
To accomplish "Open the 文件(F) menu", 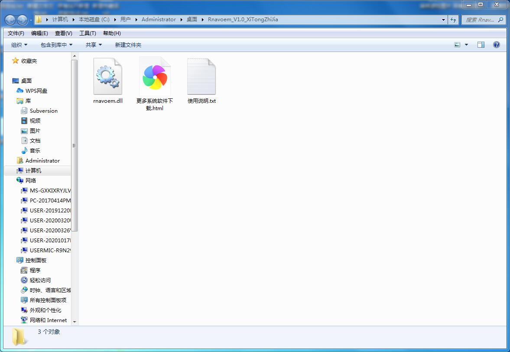I will coord(16,33).
